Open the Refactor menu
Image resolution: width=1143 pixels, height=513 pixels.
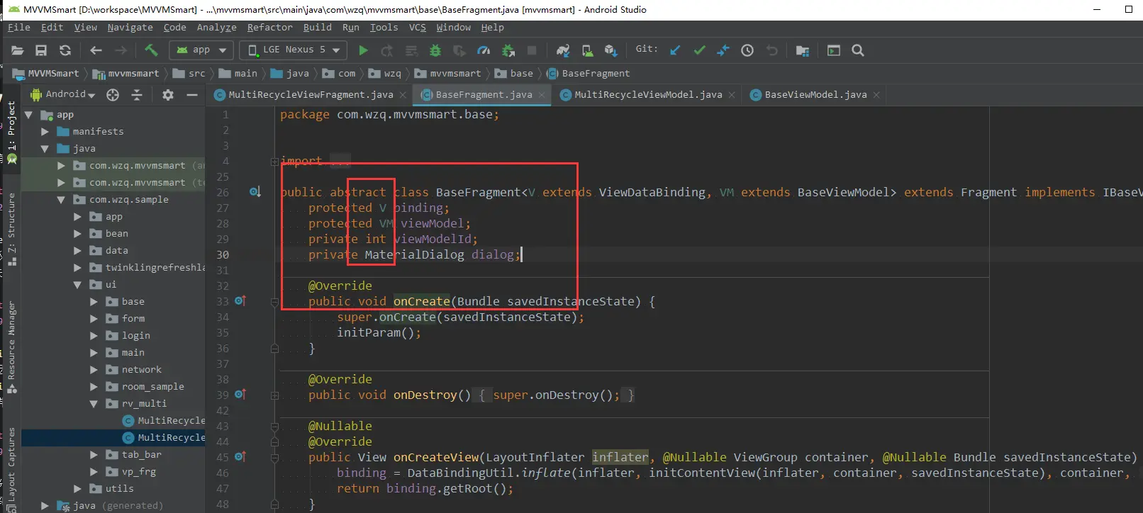(269, 28)
